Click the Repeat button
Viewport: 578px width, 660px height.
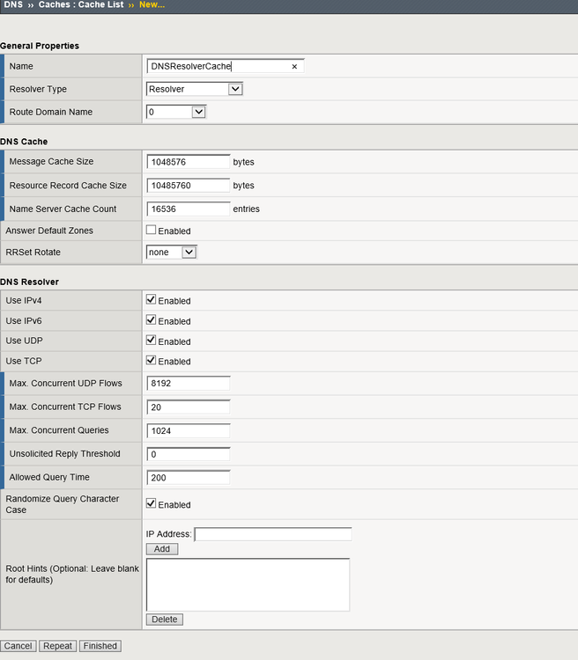(58, 646)
